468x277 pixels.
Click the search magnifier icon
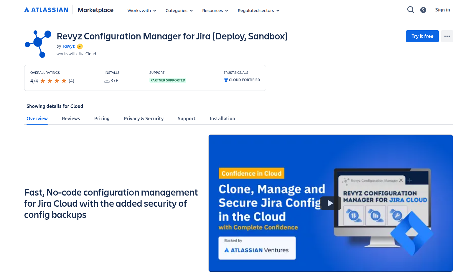pos(411,10)
